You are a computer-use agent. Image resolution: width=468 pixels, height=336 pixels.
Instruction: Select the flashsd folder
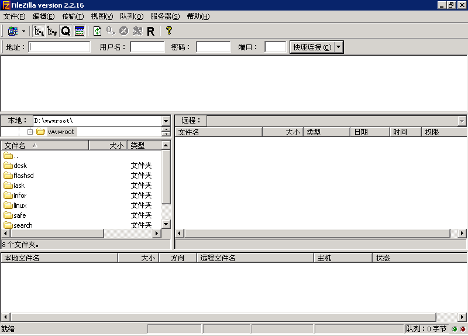(x=19, y=176)
